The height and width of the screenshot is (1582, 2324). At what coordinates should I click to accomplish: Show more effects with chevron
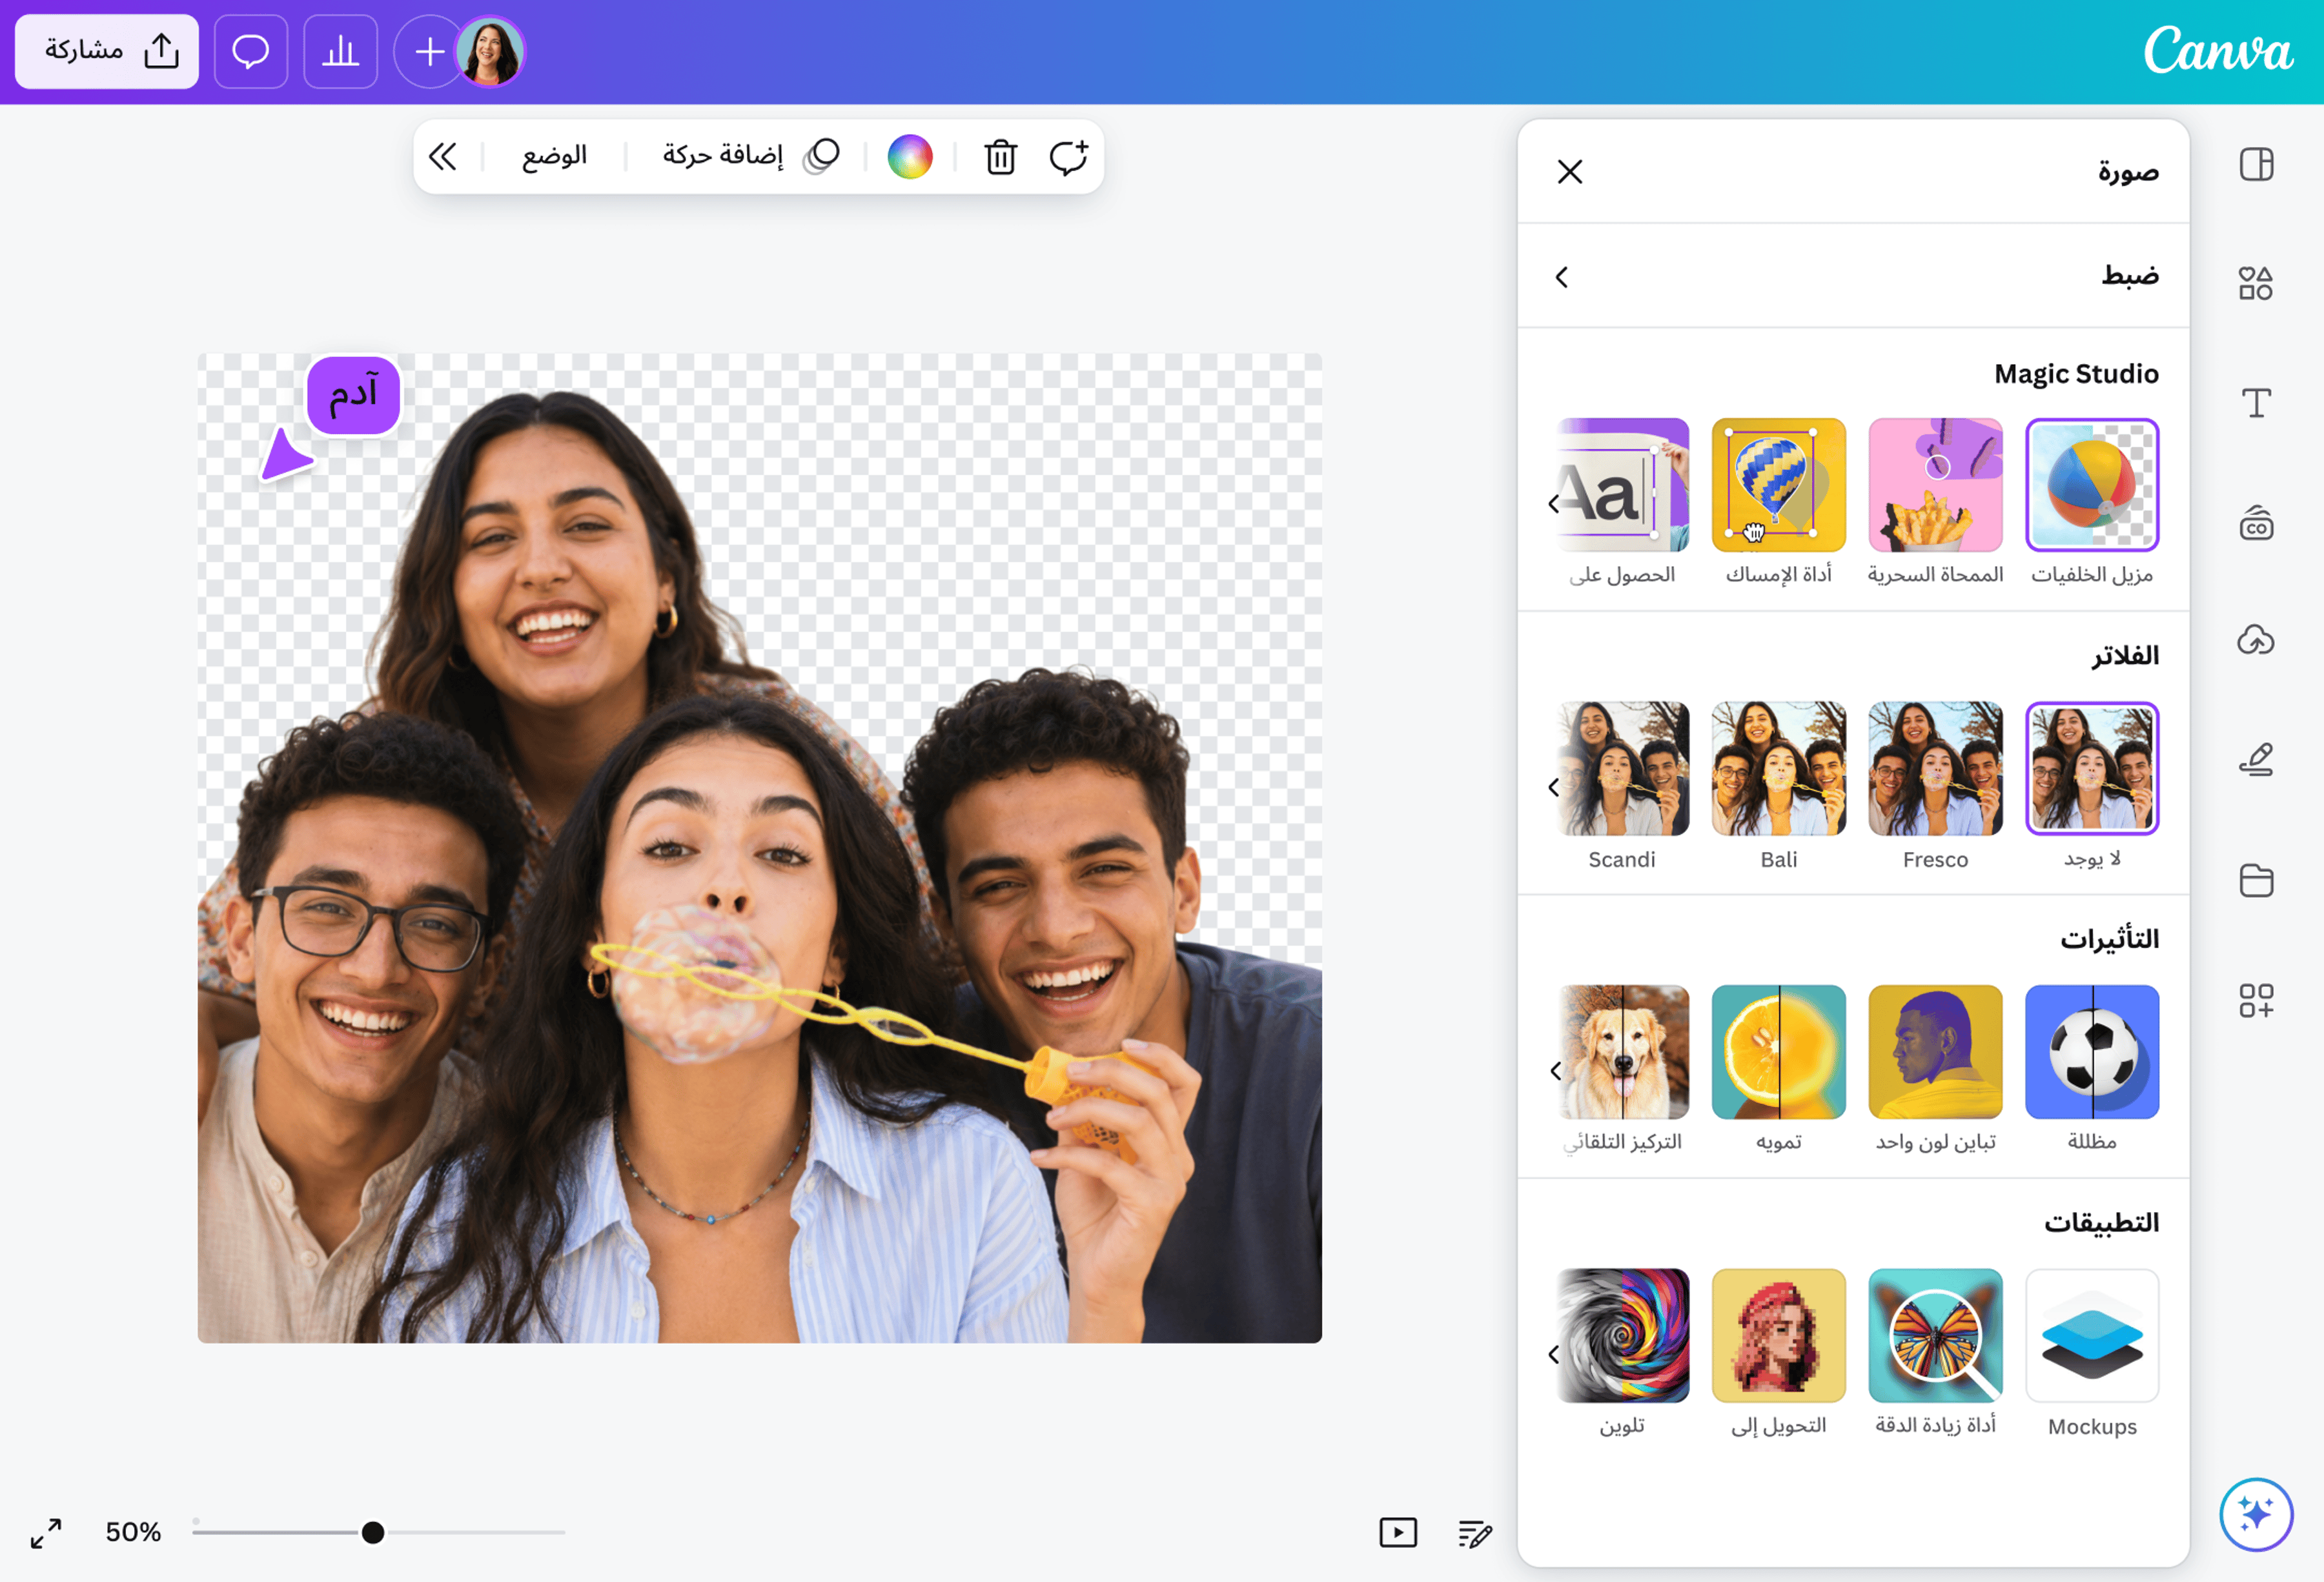1554,1071
